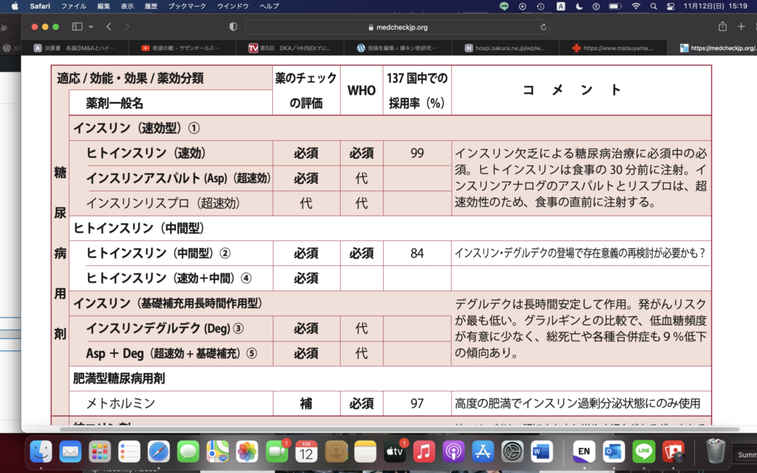Open Control Center from menu bar
This screenshot has width=757, height=473.
tap(672, 6)
